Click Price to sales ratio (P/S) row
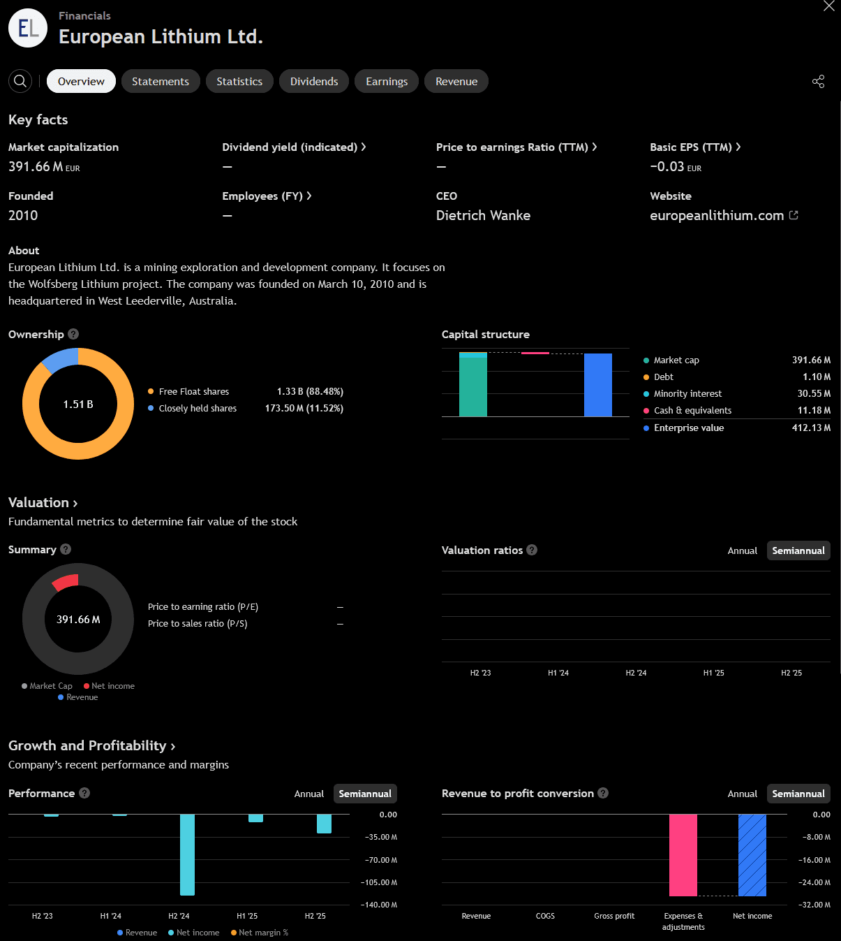Screen dimensions: 841x941 pos(246,623)
